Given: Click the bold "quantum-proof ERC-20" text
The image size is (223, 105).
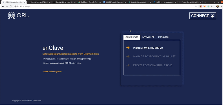Looking at the screenshot, I should pos(61,63).
